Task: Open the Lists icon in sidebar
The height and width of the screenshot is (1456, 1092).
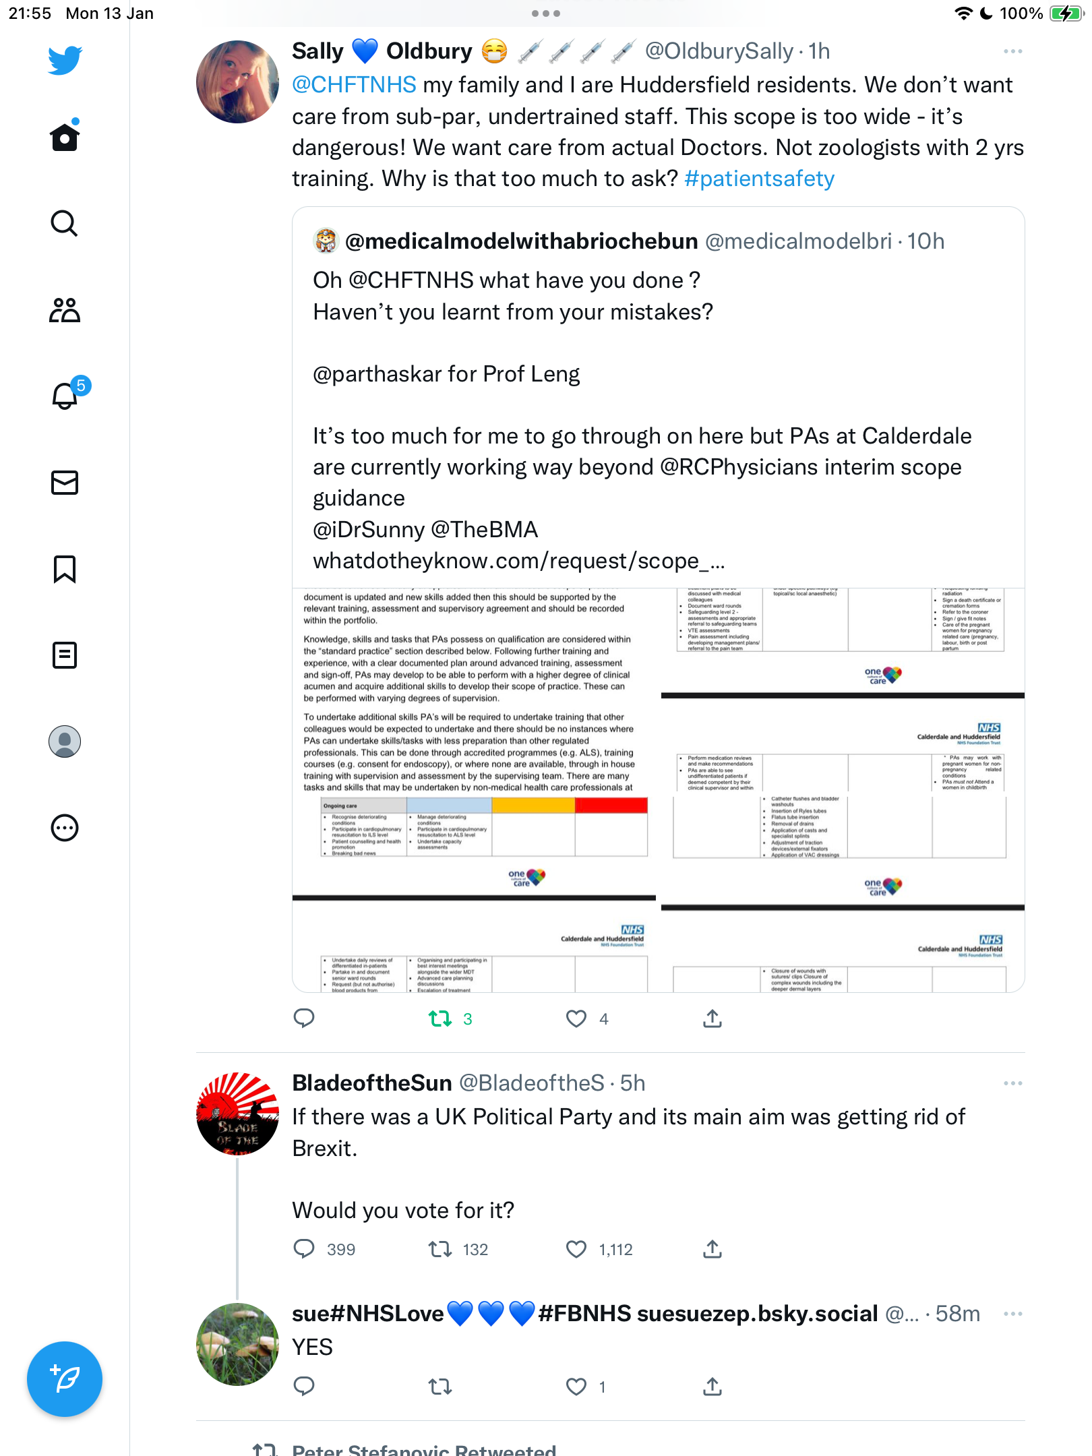Action: point(65,655)
